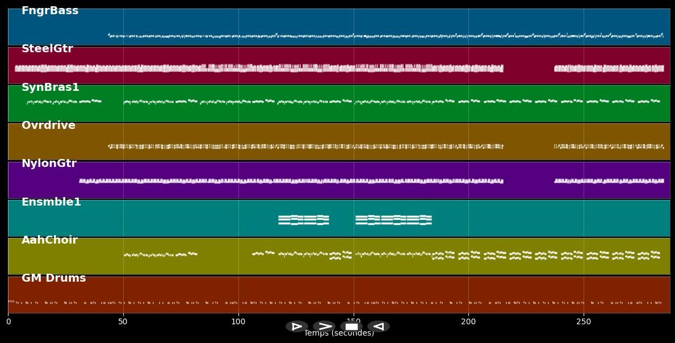Click the AahChoir track name
This screenshot has height=343, width=675.
click(49, 240)
